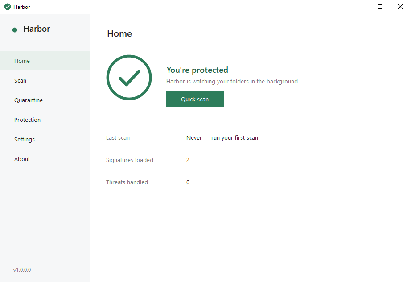The image size is (411, 282).
Task: Click the green dot beside Harbor logo
Action: click(15, 30)
